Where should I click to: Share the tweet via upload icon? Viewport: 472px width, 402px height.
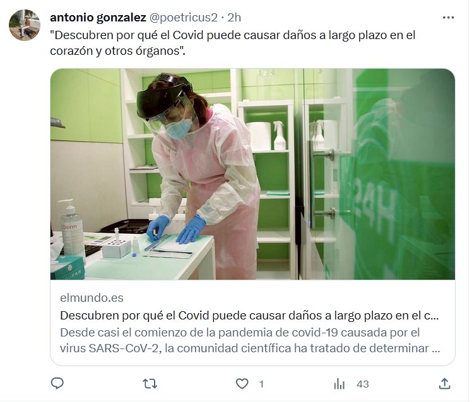tap(445, 384)
